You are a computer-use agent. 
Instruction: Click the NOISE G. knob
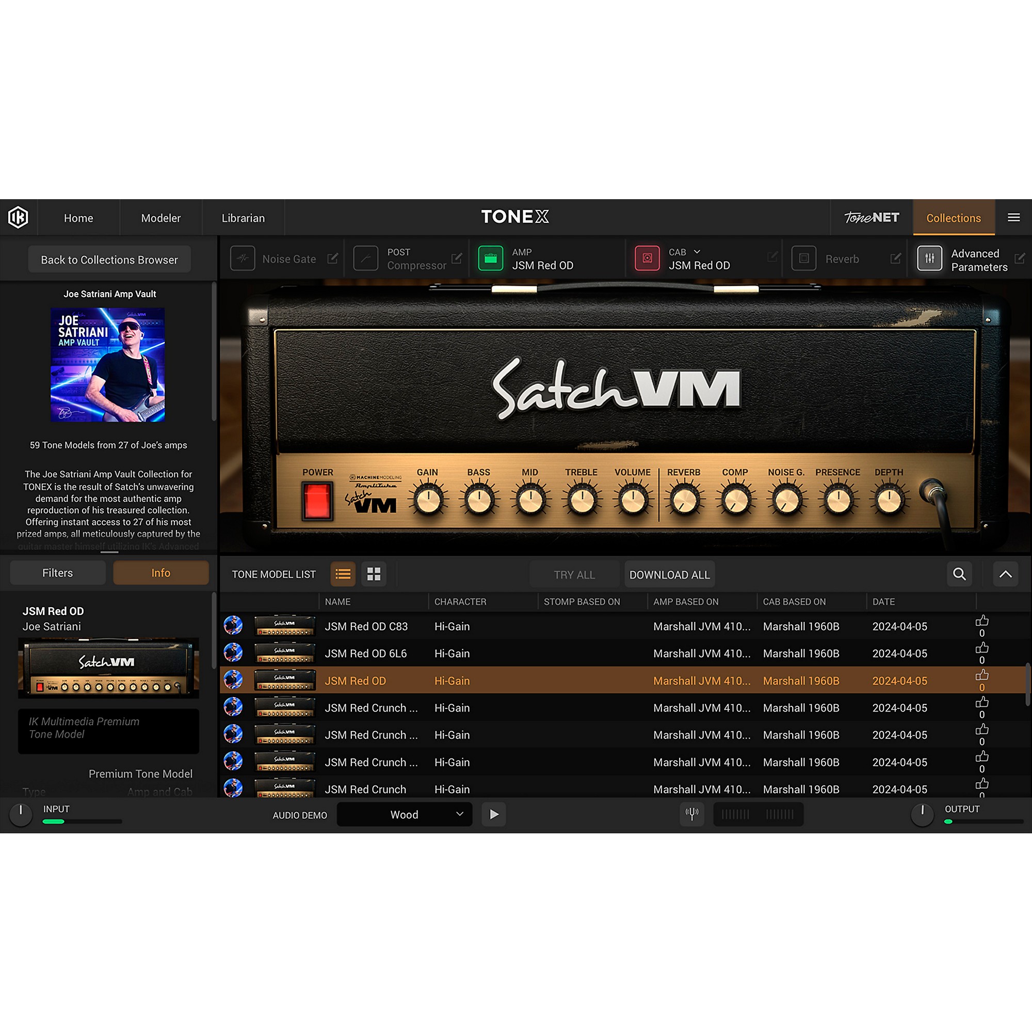tap(787, 501)
